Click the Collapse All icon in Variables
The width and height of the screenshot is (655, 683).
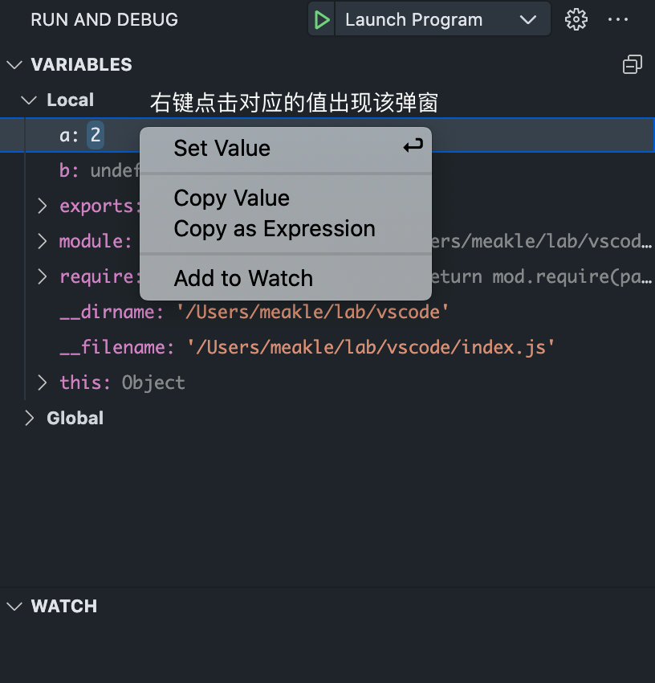[633, 65]
